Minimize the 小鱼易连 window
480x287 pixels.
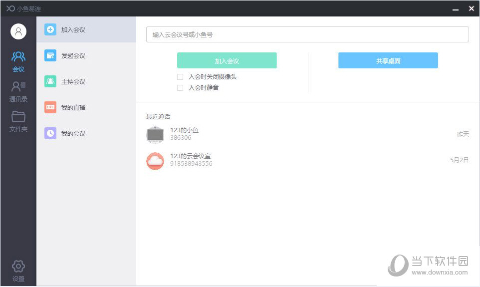pyautogui.click(x=456, y=9)
